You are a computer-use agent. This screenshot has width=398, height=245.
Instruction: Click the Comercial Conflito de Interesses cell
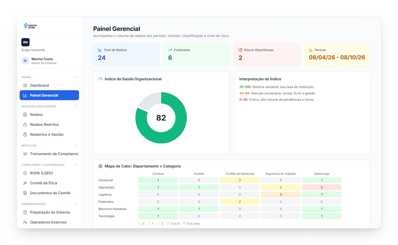240,180
